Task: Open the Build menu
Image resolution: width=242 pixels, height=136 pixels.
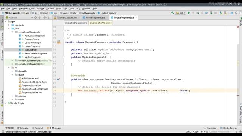Action: [59, 8]
